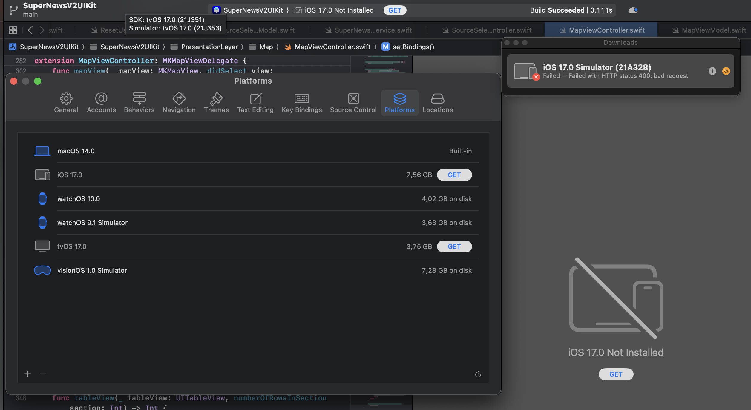
Task: Click the related items grid icon
Action: [x=13, y=30]
